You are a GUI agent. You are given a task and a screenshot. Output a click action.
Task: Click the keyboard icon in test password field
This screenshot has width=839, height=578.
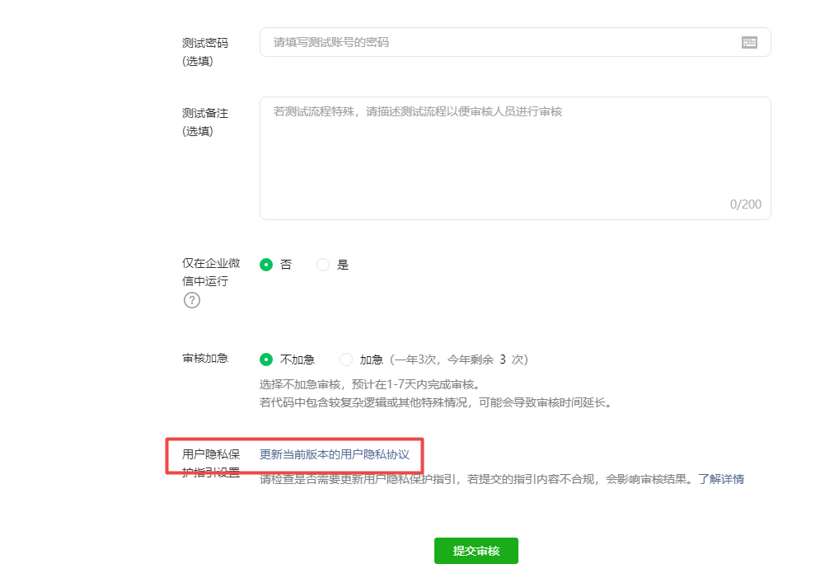(749, 42)
